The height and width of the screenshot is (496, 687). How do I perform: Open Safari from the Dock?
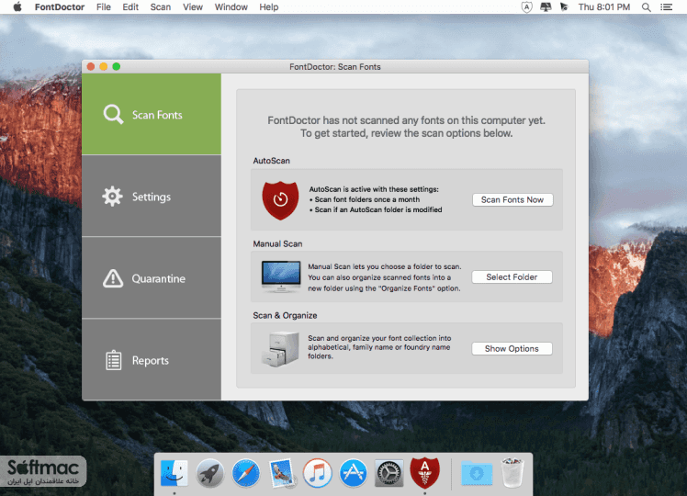click(x=246, y=473)
